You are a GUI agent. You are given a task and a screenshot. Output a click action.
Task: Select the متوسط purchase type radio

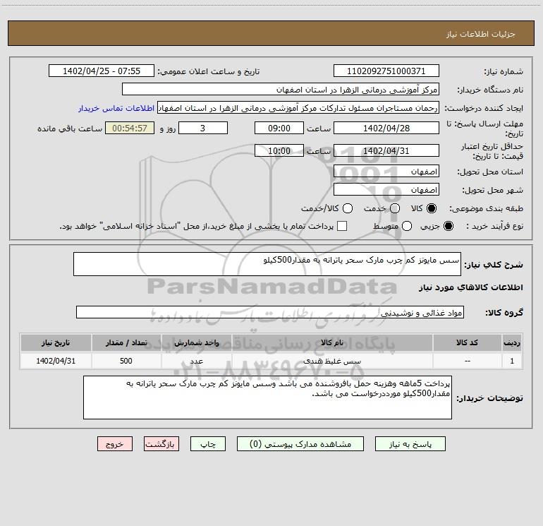coord(407,226)
